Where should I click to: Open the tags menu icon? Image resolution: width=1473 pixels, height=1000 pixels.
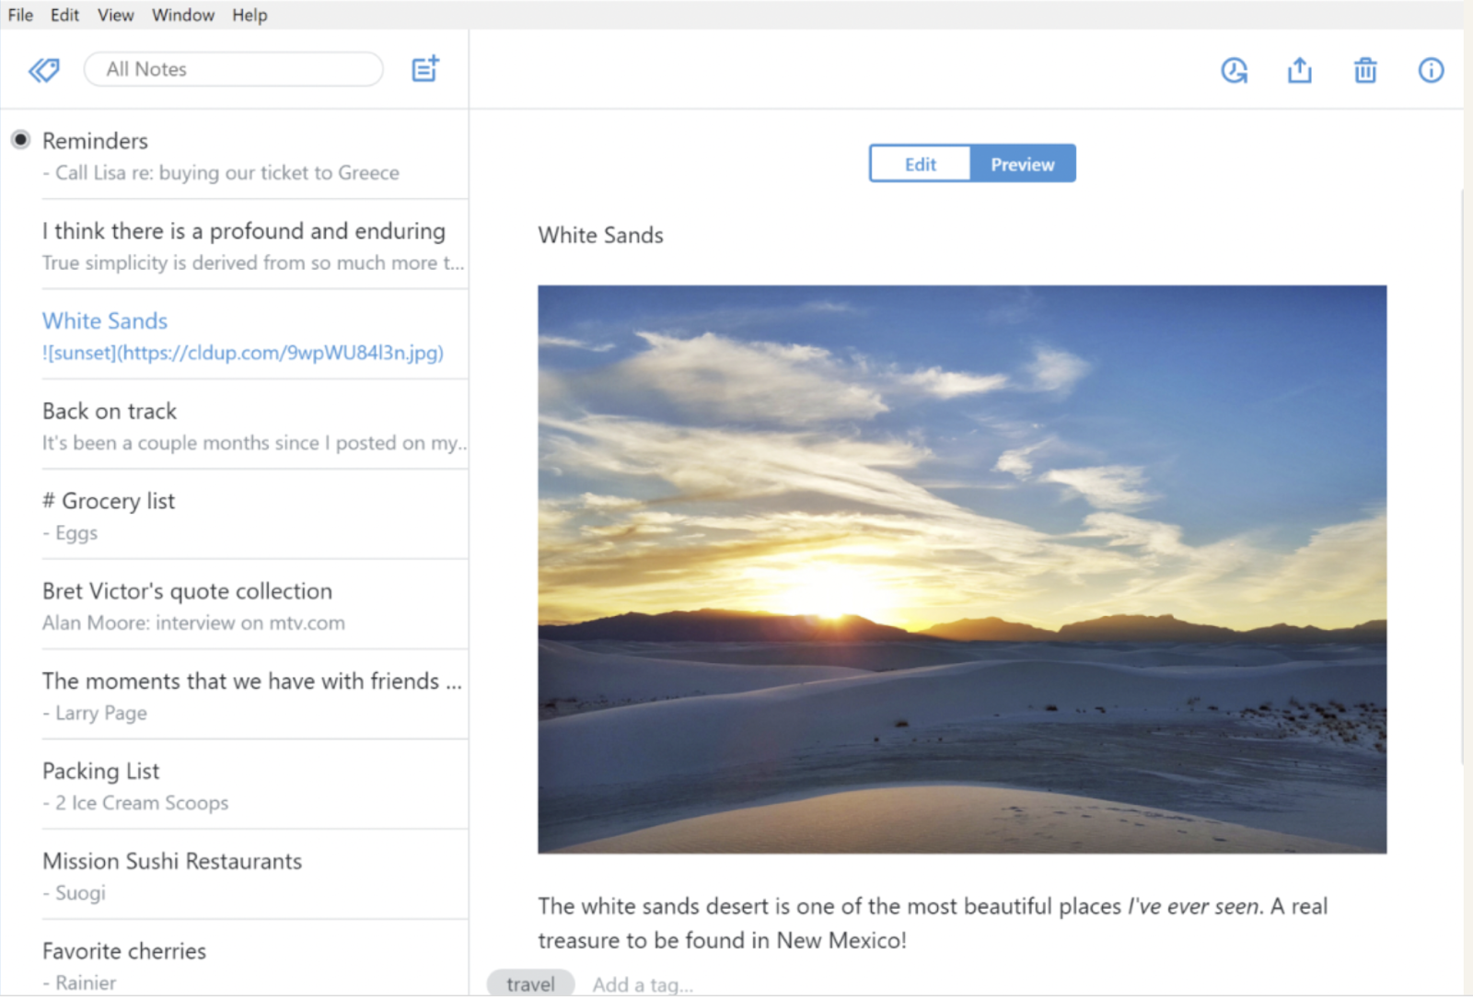[x=43, y=70]
